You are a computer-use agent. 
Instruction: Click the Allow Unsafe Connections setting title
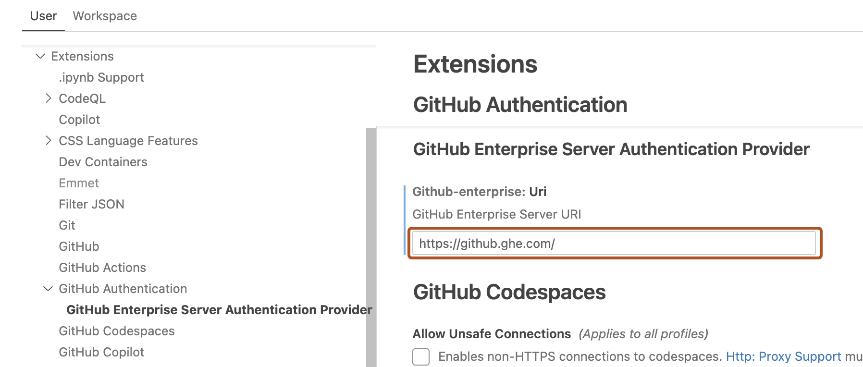[492, 334]
